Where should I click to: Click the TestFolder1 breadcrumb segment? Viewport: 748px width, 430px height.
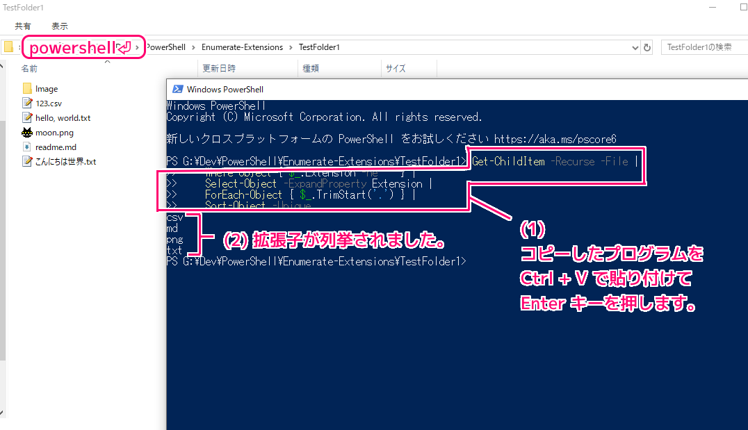tap(318, 47)
